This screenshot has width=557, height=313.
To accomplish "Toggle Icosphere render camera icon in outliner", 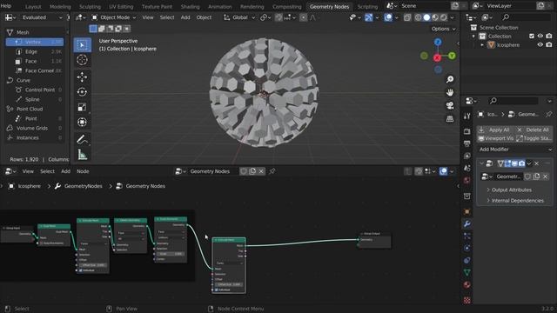I will [549, 44].
